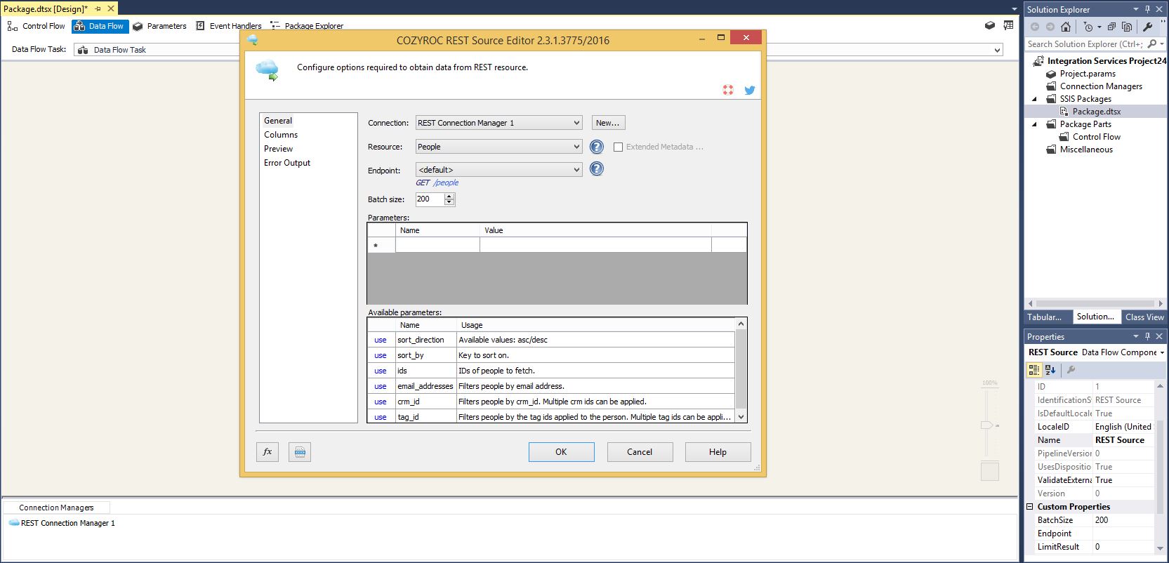1169x563 pixels.
Task: Click the design surface zoom slider handle
Action: coord(986,425)
